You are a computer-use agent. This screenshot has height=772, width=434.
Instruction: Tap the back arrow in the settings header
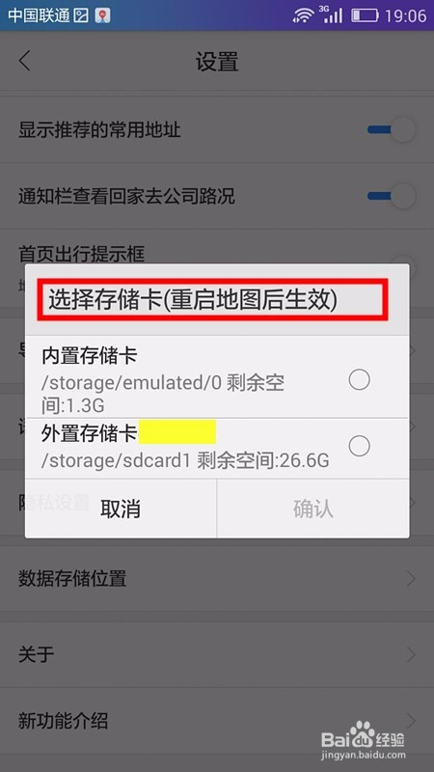click(x=24, y=62)
